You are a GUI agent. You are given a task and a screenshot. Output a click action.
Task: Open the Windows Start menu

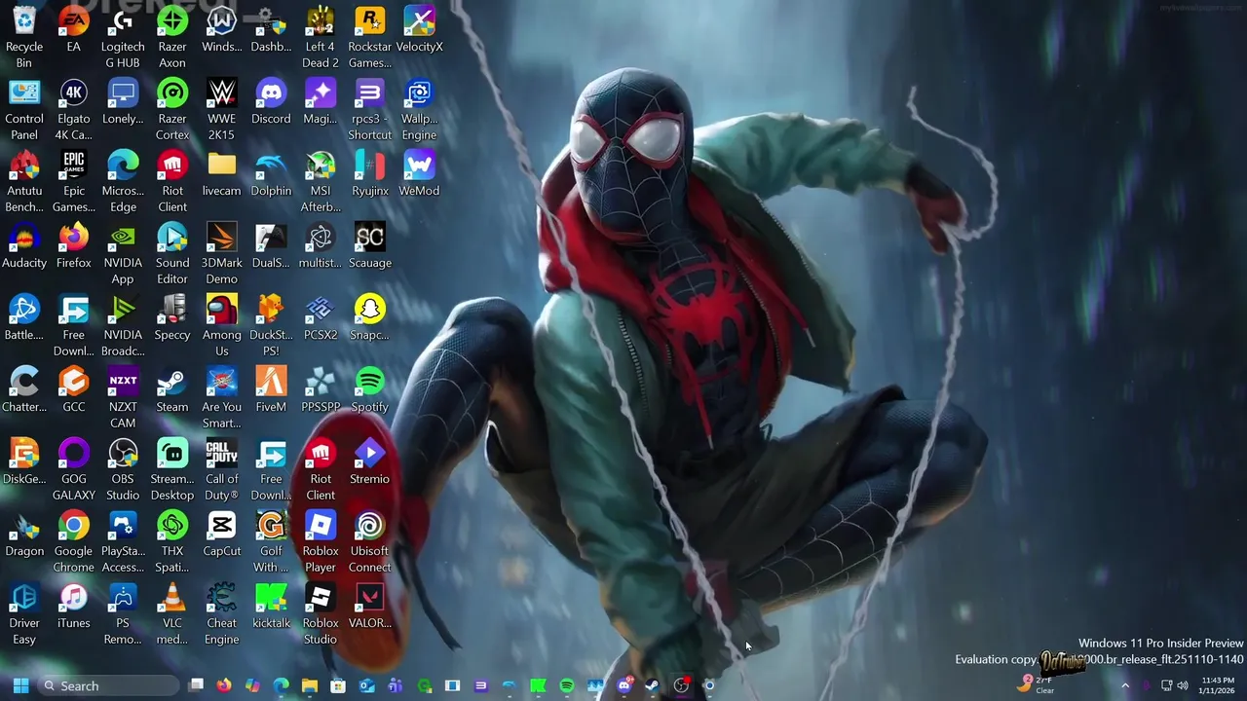(20, 685)
